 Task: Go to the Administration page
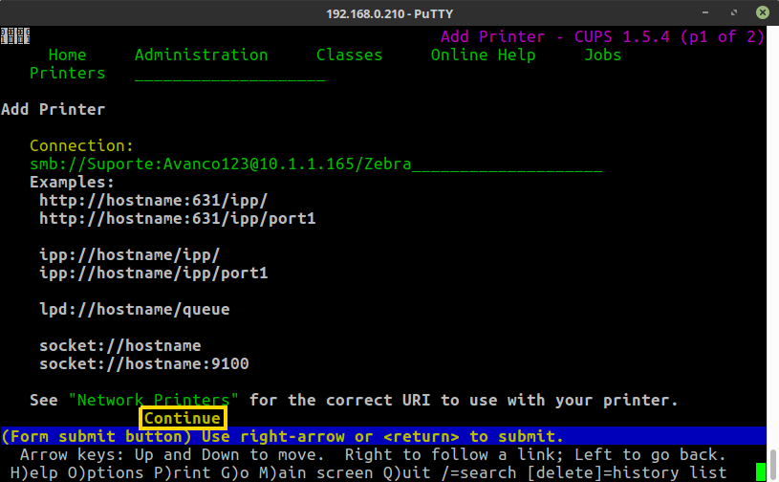(201, 55)
